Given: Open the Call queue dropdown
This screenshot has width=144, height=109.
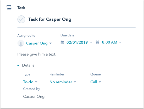Looking at the screenshot, I should pos(96,82).
